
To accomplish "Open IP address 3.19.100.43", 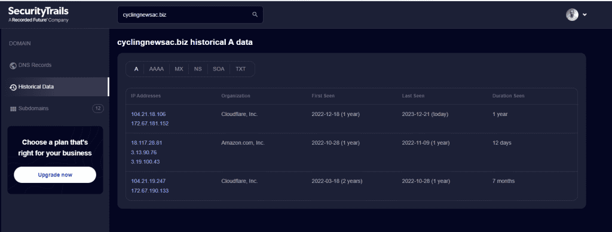I will click(x=145, y=161).
